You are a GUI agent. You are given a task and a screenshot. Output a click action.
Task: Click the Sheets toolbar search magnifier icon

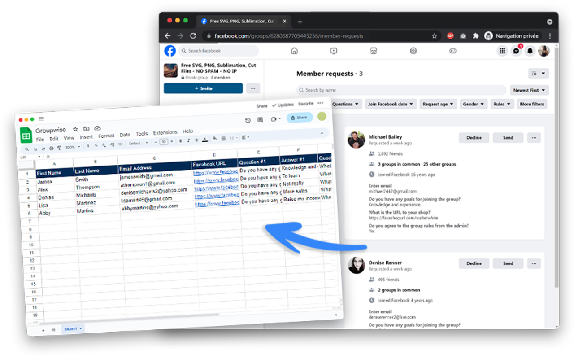coord(27,149)
